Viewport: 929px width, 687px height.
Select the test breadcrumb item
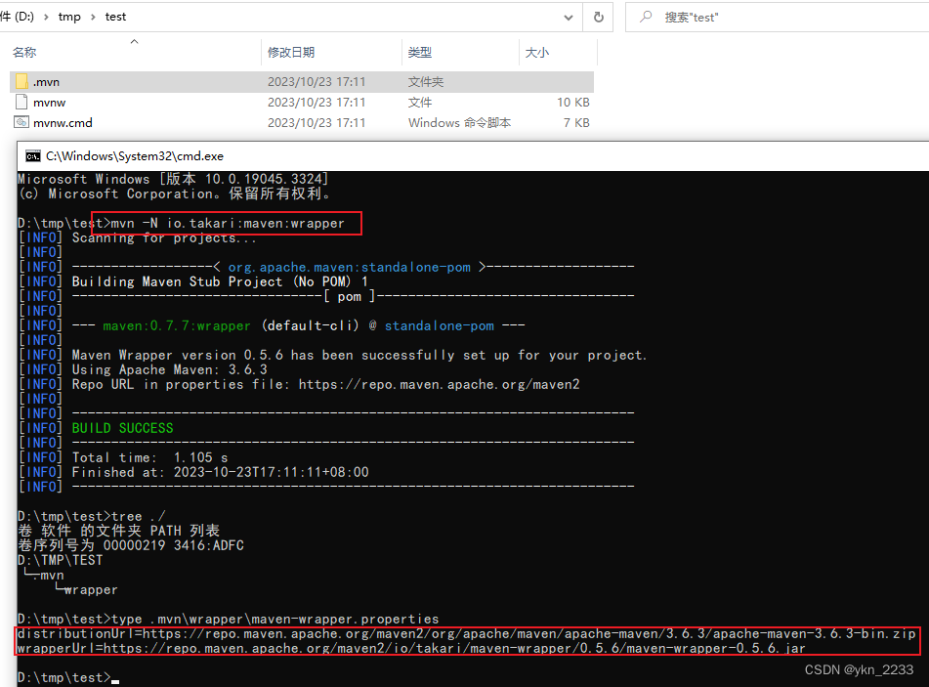(115, 17)
